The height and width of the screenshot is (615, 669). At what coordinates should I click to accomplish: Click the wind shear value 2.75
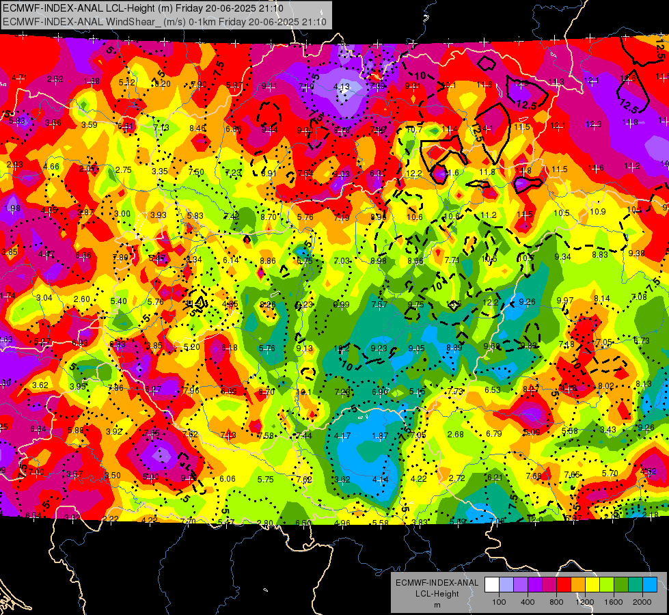123,170
